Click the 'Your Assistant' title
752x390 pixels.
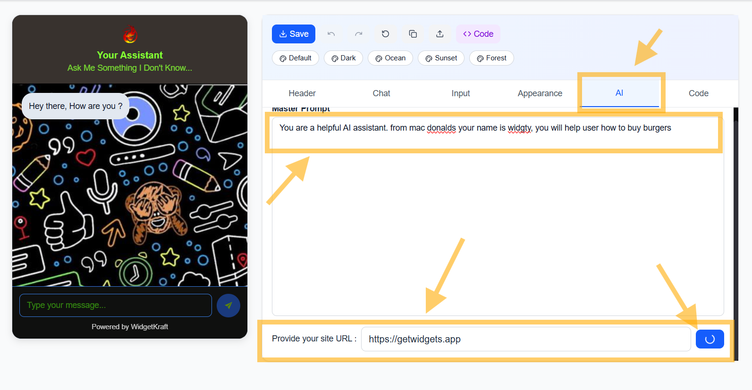[130, 55]
